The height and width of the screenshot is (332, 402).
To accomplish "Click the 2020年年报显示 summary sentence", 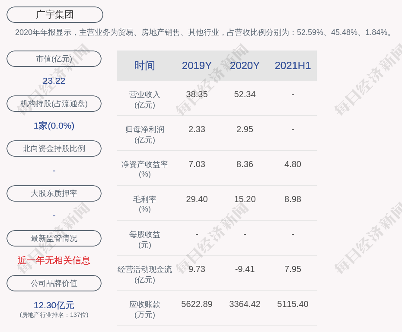I will point(204,32).
